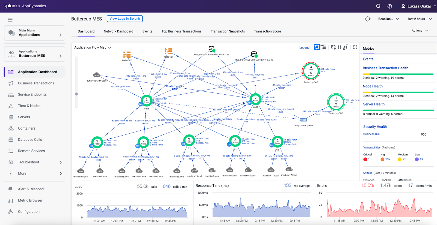Click the machine12.local HTTP backend icon
Viewport: 437px width, 225px height.
[x=289, y=169]
